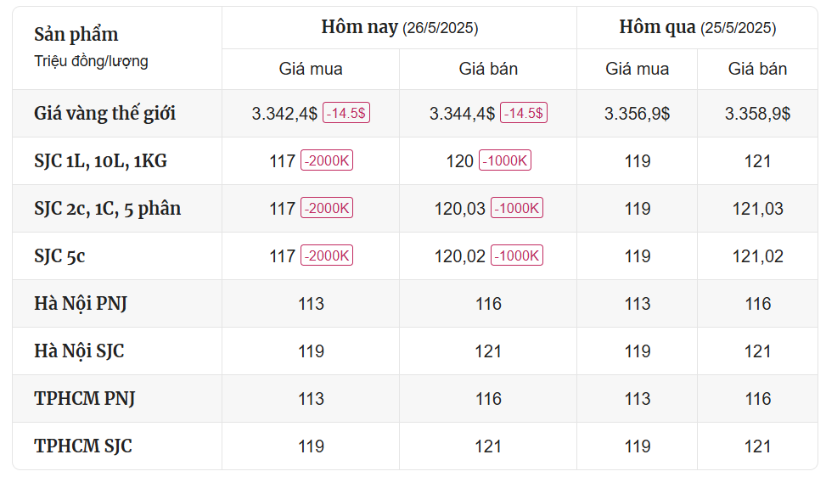
Task: Select yesterday's sell price 121 for SJC 1L, 10L, 1KG
Action: [x=757, y=161]
